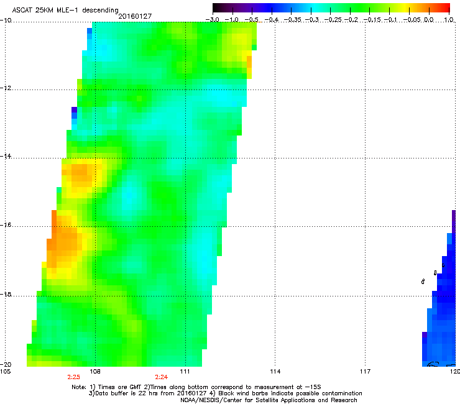Click the "-3.0" color bar label
This screenshot has height=404, width=460.
click(x=212, y=20)
